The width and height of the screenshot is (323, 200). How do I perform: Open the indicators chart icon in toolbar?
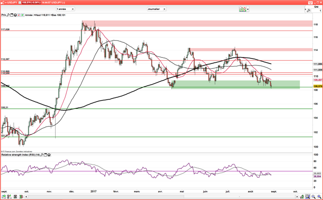pos(243,9)
